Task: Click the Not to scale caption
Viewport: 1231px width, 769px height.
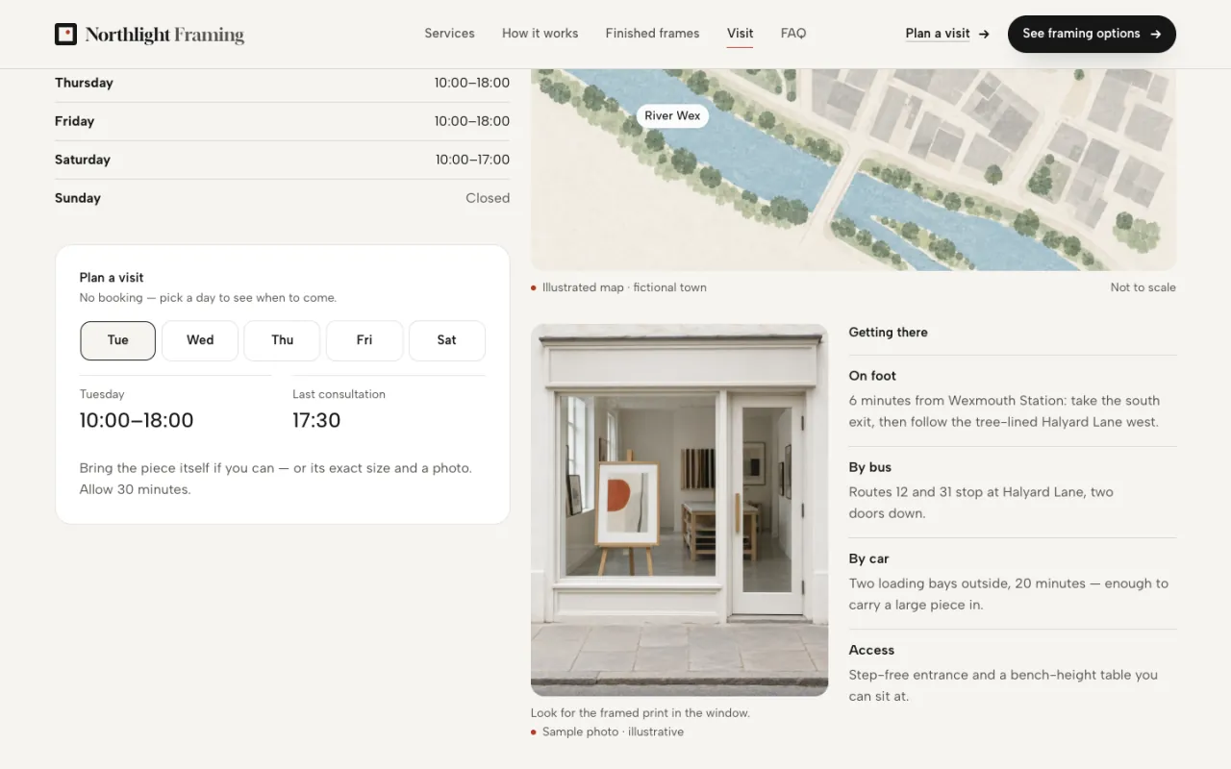Action: (x=1143, y=287)
